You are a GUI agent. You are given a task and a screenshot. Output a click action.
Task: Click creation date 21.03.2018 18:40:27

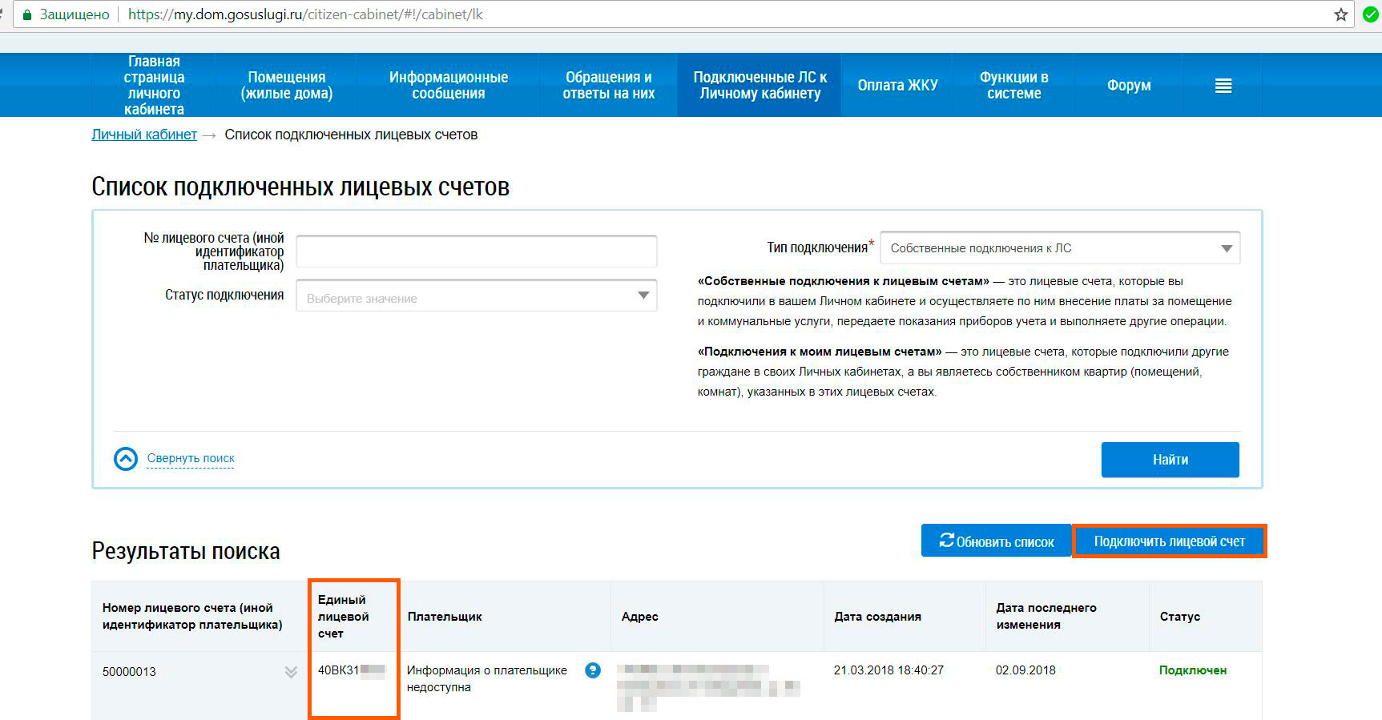point(888,670)
